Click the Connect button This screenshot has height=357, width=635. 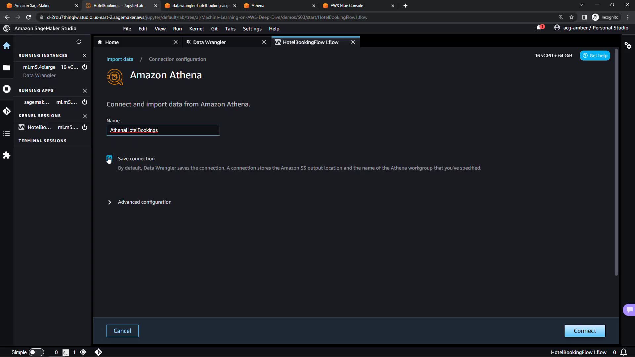[584, 331]
